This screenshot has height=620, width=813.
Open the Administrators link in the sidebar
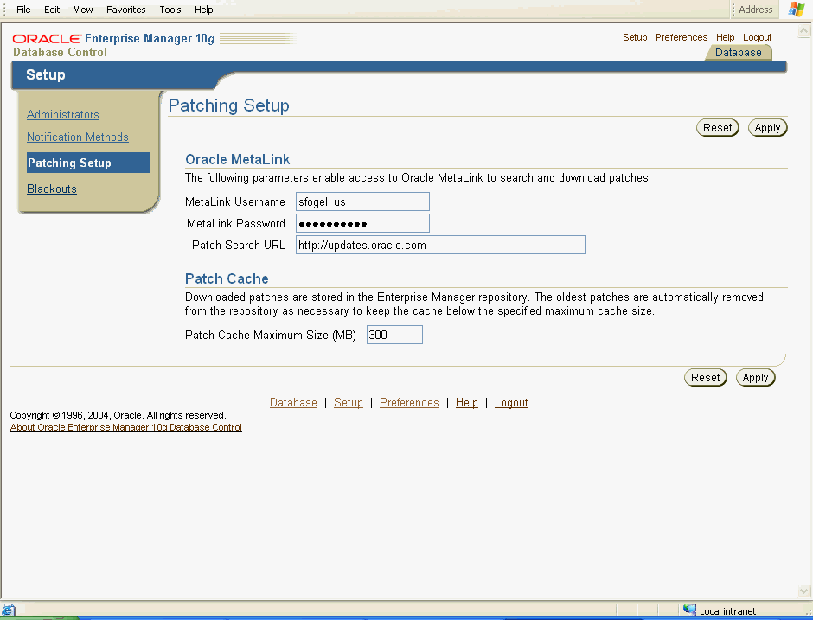(x=63, y=114)
